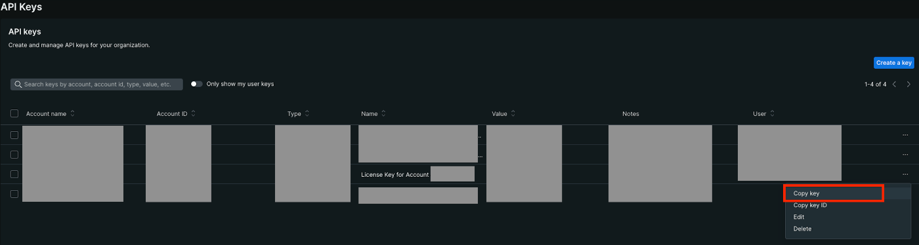The width and height of the screenshot is (919, 245).
Task: Tick the select-all checkbox in table header
Action: (x=14, y=113)
